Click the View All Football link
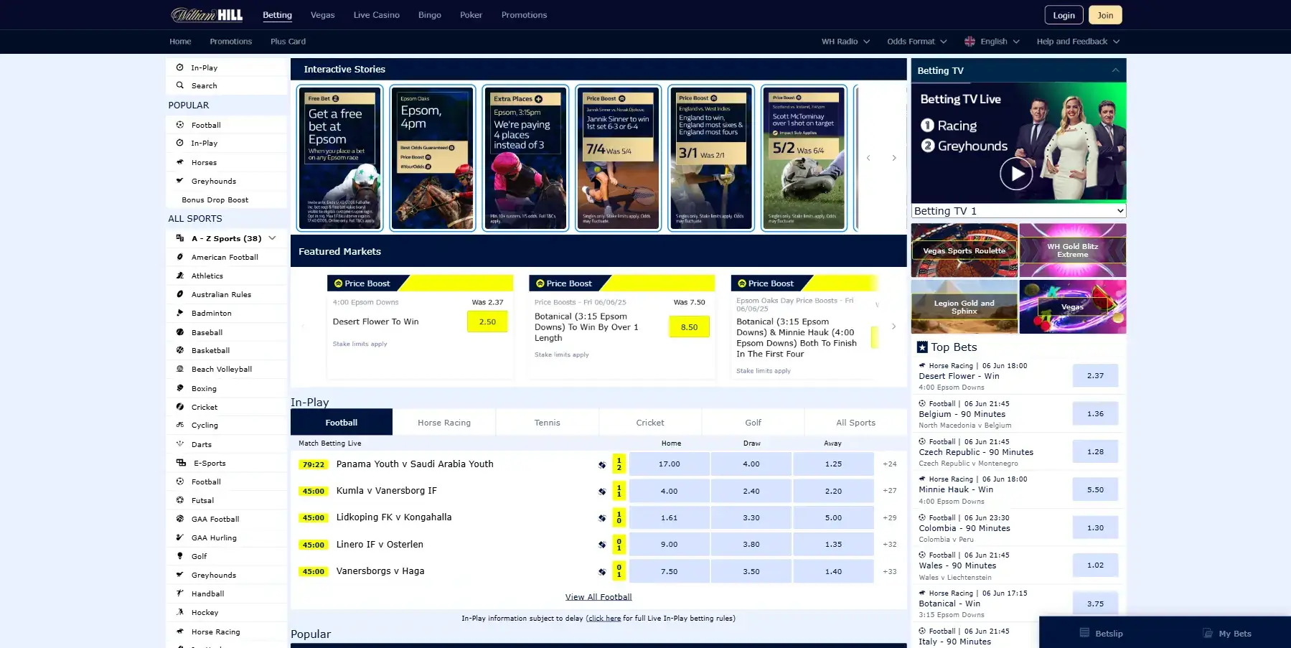Viewport: 1291px width, 648px height. [598, 596]
